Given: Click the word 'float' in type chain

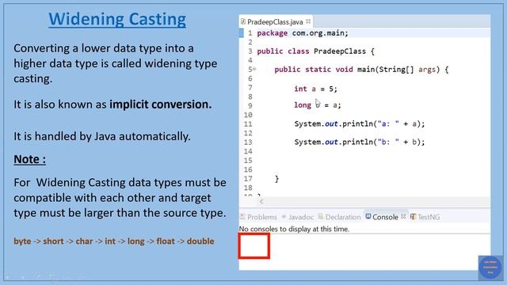Looking at the screenshot, I should 166,241.
